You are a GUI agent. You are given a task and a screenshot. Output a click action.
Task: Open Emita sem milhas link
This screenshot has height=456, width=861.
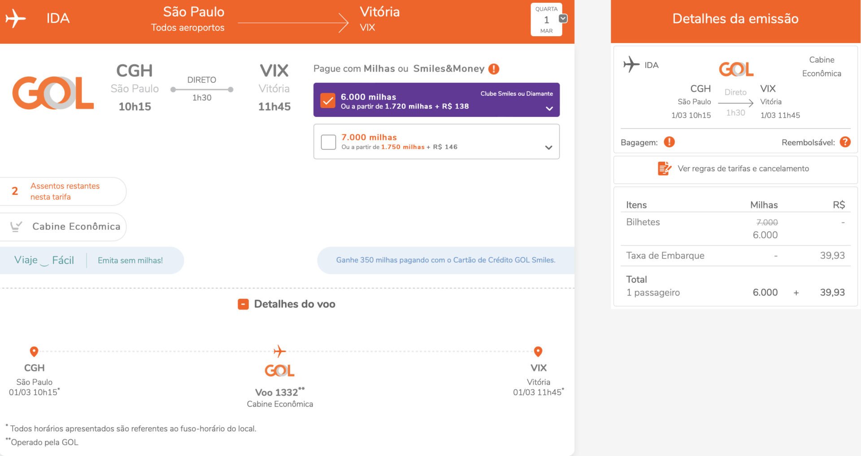(x=130, y=260)
